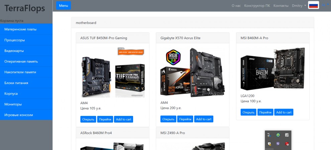Viewport: 331px width, 150px height.
Task: Click 'AM4' socket label under Gigabyte board
Action: click(x=164, y=103)
